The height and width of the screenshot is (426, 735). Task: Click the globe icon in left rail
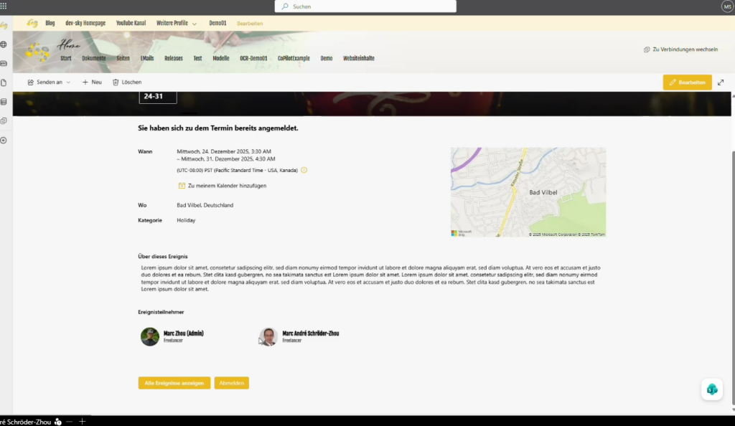(4, 44)
